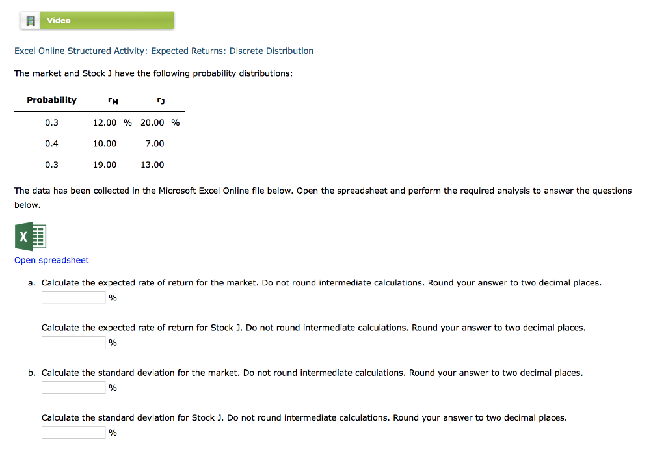The width and height of the screenshot is (666, 450).
Task: Click the market standard deviation answer box
Action: 73,387
